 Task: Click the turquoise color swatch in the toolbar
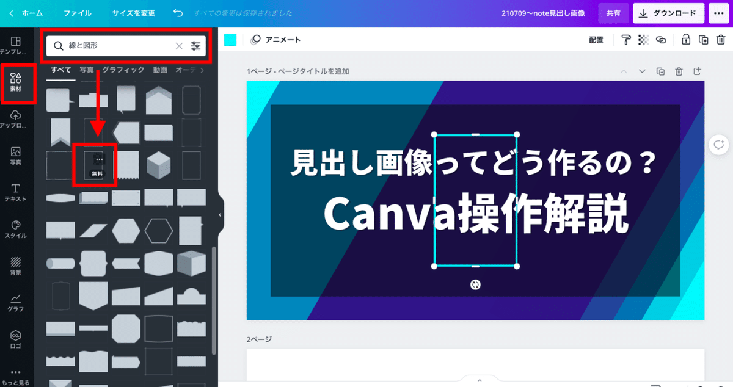click(230, 39)
